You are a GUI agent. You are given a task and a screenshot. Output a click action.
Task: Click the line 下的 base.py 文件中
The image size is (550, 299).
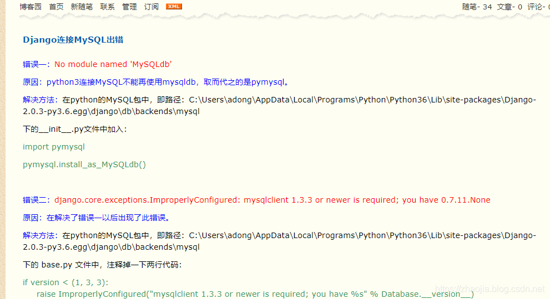[x=102, y=265]
